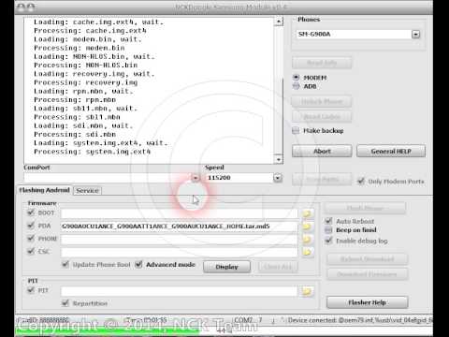Browse for PIT file folder icon

307,291
